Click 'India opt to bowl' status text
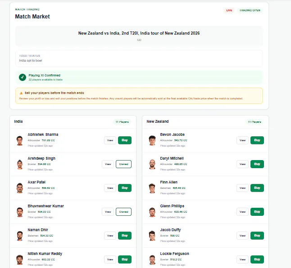 tap(31, 61)
